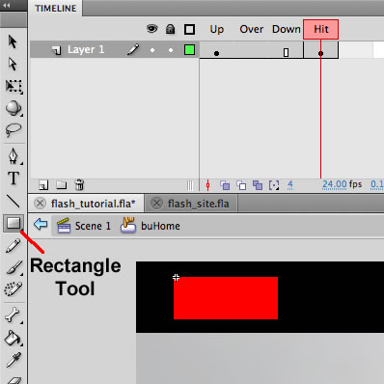Activate the Text tool
The image size is (384, 384).
point(14,178)
